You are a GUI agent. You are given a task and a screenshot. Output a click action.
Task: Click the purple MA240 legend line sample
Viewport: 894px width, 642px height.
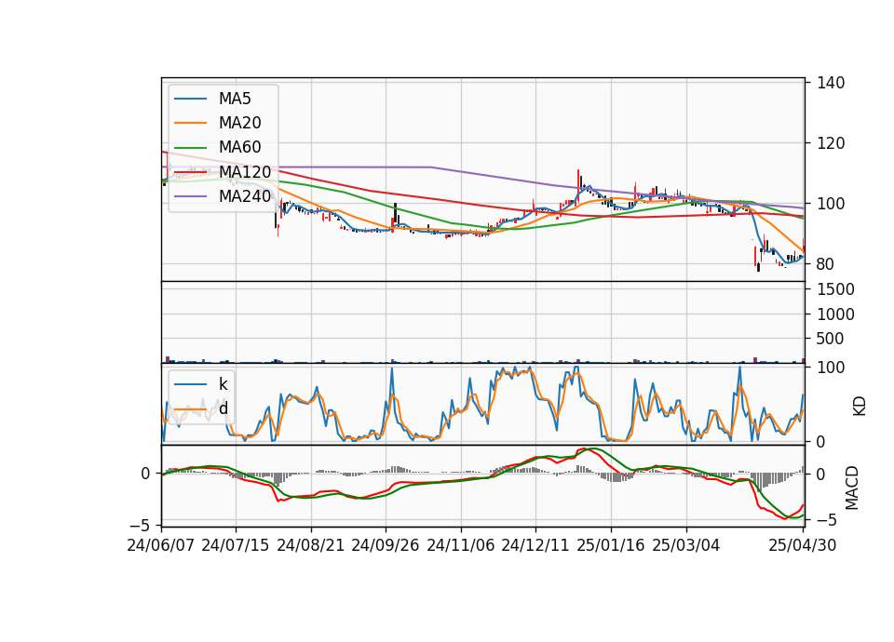coord(190,196)
